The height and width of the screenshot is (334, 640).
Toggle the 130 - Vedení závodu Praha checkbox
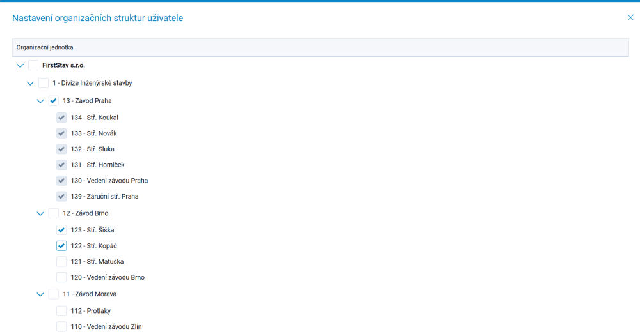(x=61, y=181)
